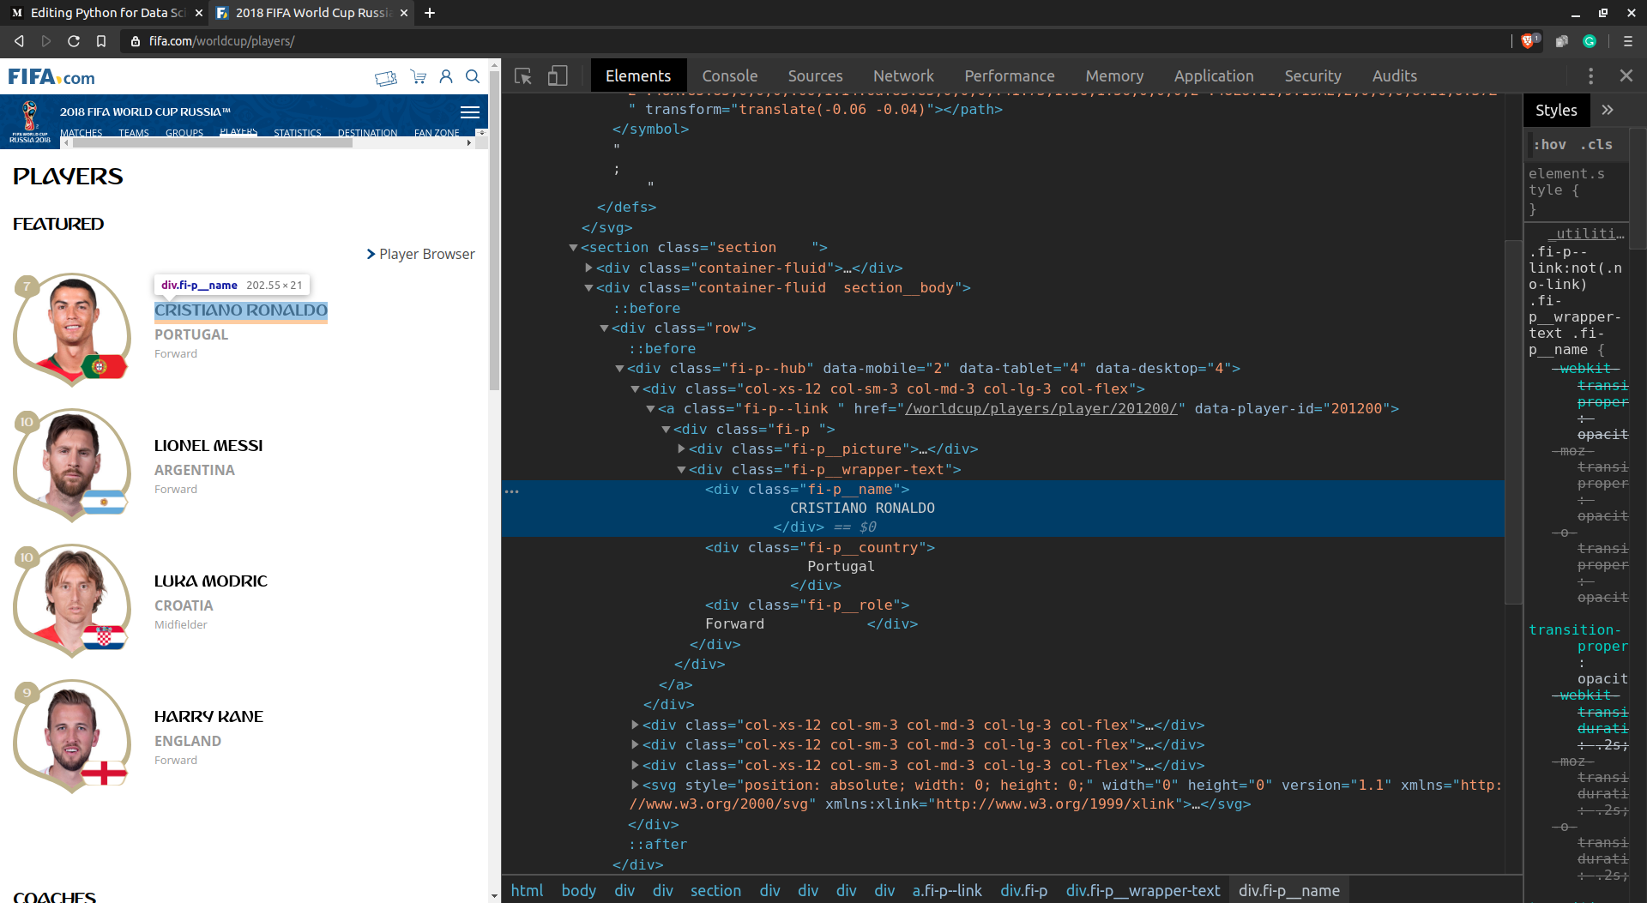The width and height of the screenshot is (1647, 903).
Task: Open MATCHES in FIFA nav
Action: click(81, 133)
